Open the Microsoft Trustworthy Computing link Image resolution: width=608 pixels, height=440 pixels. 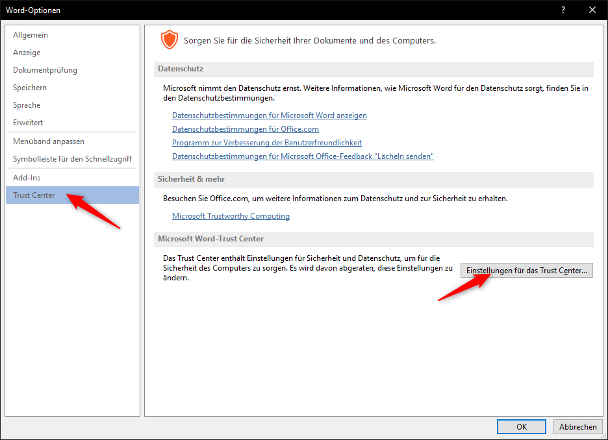pyautogui.click(x=231, y=216)
